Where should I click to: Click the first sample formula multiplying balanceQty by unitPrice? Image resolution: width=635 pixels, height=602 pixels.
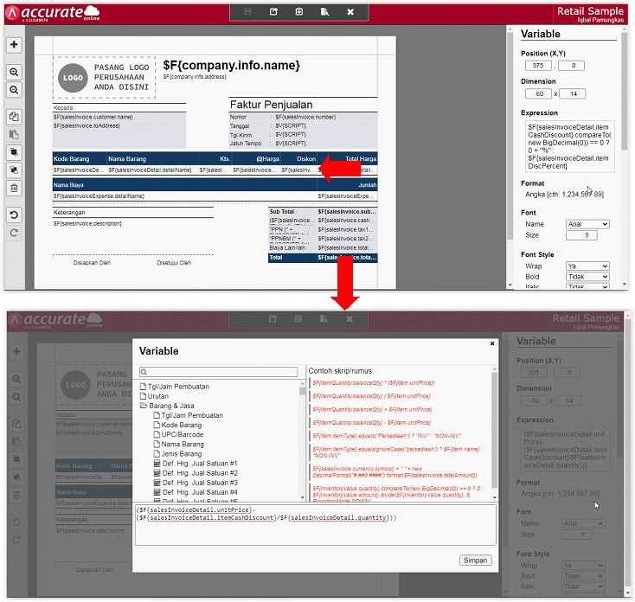click(x=373, y=382)
